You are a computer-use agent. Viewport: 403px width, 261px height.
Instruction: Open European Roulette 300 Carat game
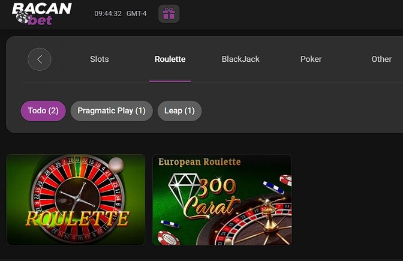pyautogui.click(x=222, y=200)
